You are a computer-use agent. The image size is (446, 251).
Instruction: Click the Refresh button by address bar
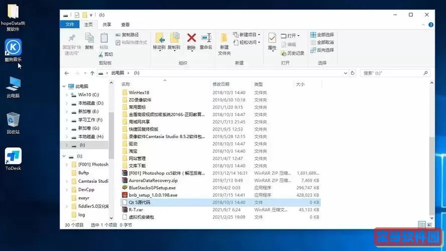352,73
